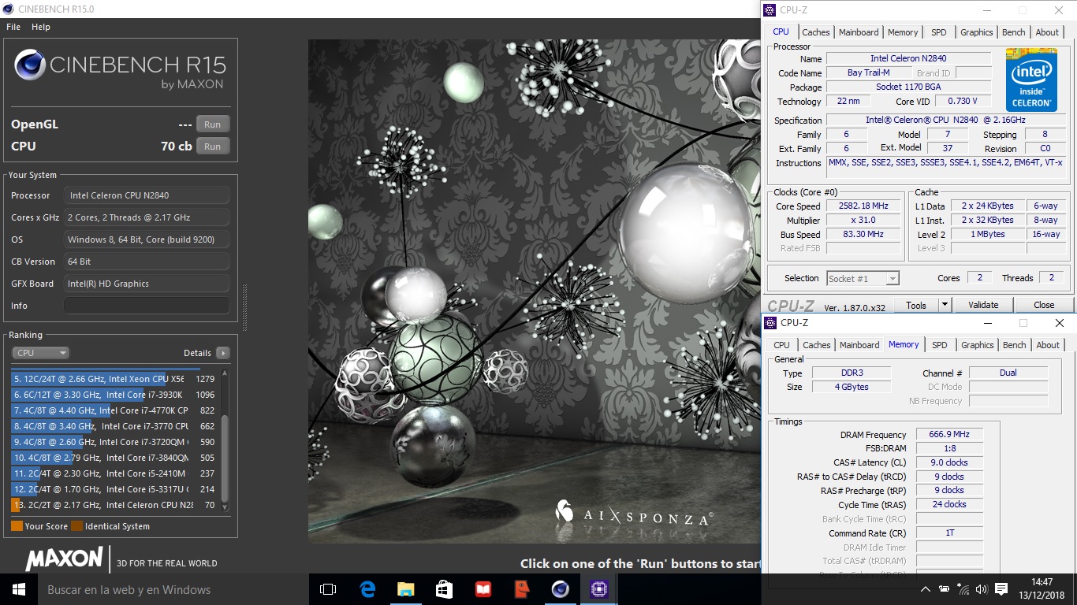
Task: Select ranking entry Intel Core i7-3770
Action: [x=114, y=426]
